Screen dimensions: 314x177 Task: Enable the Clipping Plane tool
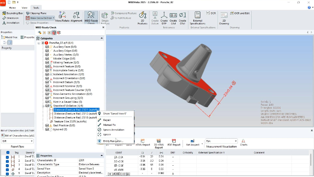(x=36, y=13)
